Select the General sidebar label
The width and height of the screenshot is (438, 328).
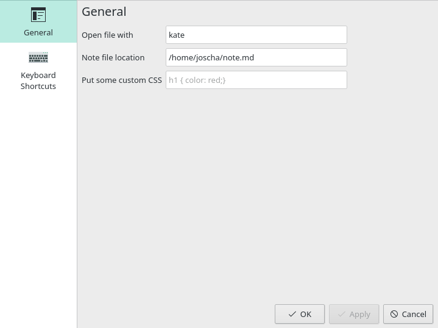coord(38,32)
